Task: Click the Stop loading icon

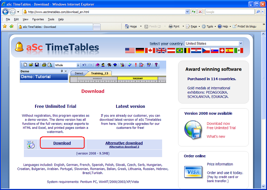Action: click(x=200, y=12)
